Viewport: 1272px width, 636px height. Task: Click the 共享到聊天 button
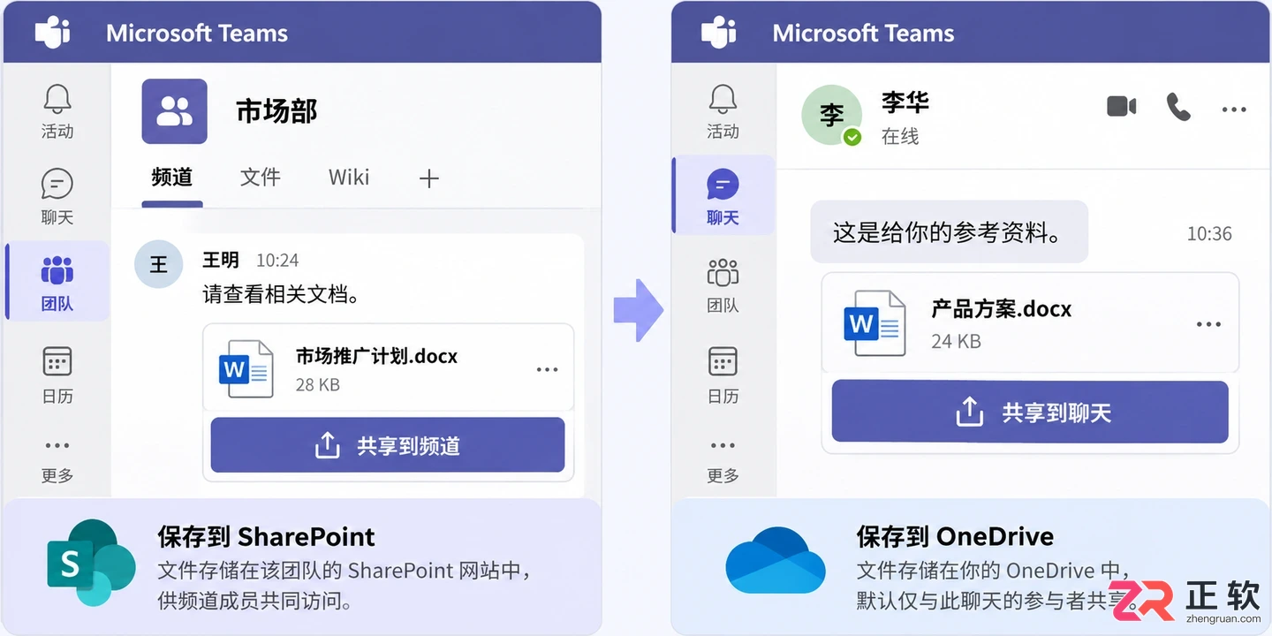[1030, 412]
